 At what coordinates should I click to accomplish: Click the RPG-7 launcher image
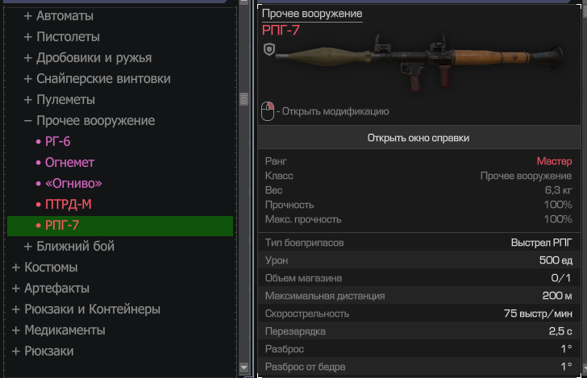click(x=419, y=62)
